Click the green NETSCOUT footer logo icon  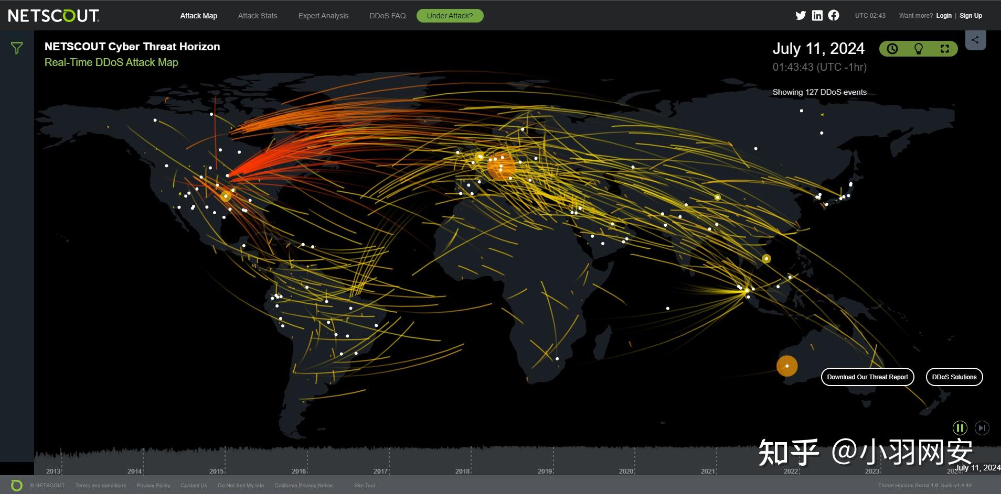pos(17,485)
